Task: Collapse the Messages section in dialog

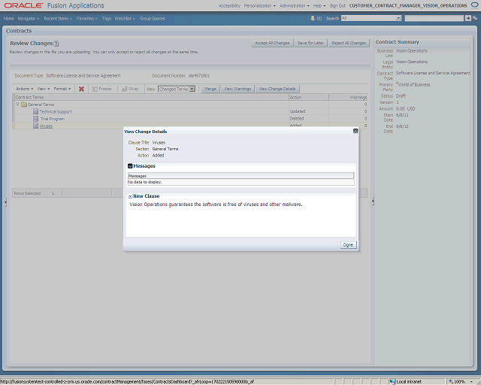Action: point(130,166)
